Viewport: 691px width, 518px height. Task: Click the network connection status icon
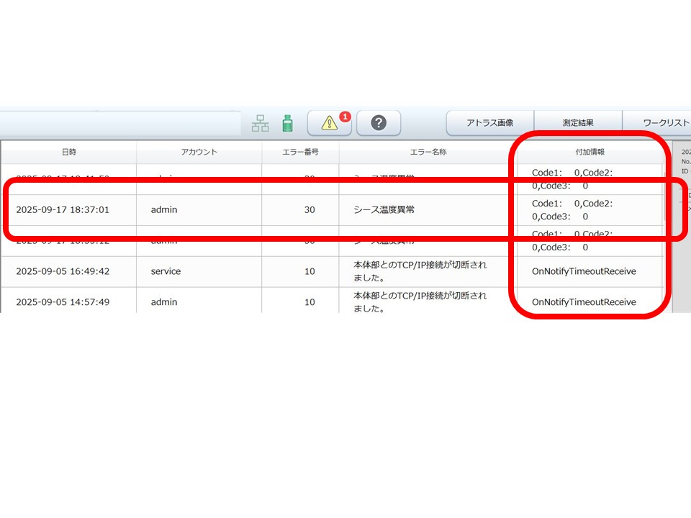pyautogui.click(x=260, y=124)
